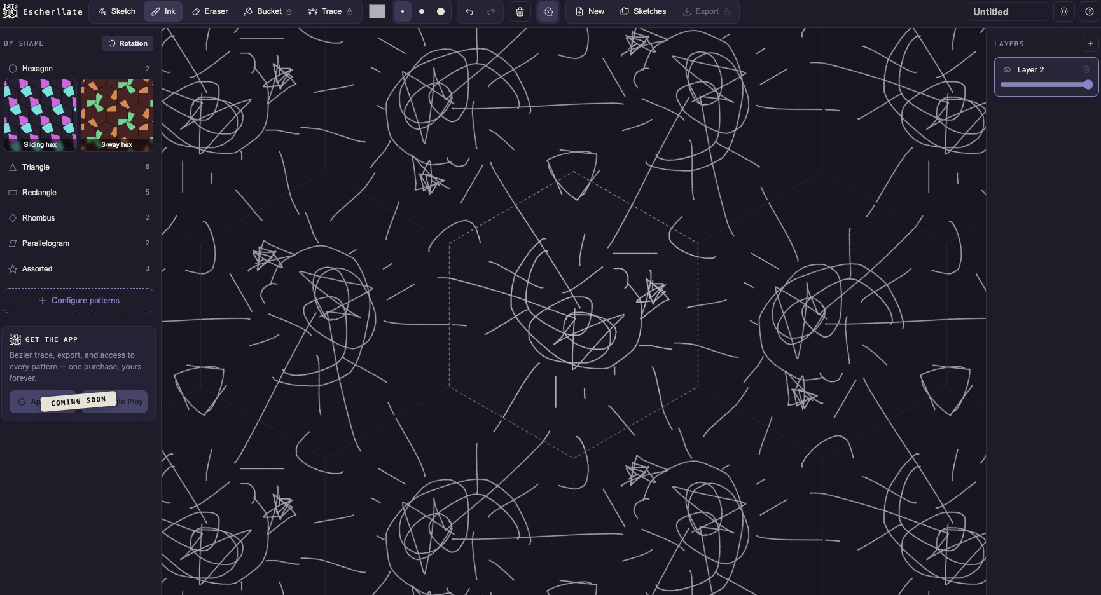This screenshot has height=595, width=1101.
Task: Create a New sketch
Action: 590,11
